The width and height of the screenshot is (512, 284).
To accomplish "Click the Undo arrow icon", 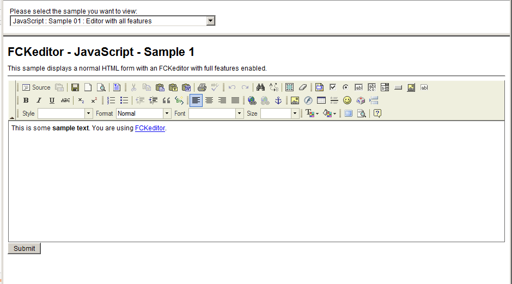I will [x=232, y=87].
